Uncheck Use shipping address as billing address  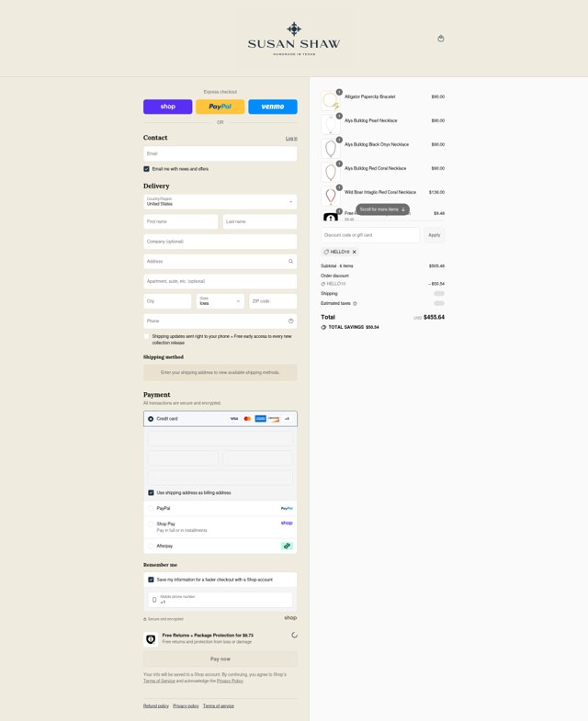click(x=151, y=492)
